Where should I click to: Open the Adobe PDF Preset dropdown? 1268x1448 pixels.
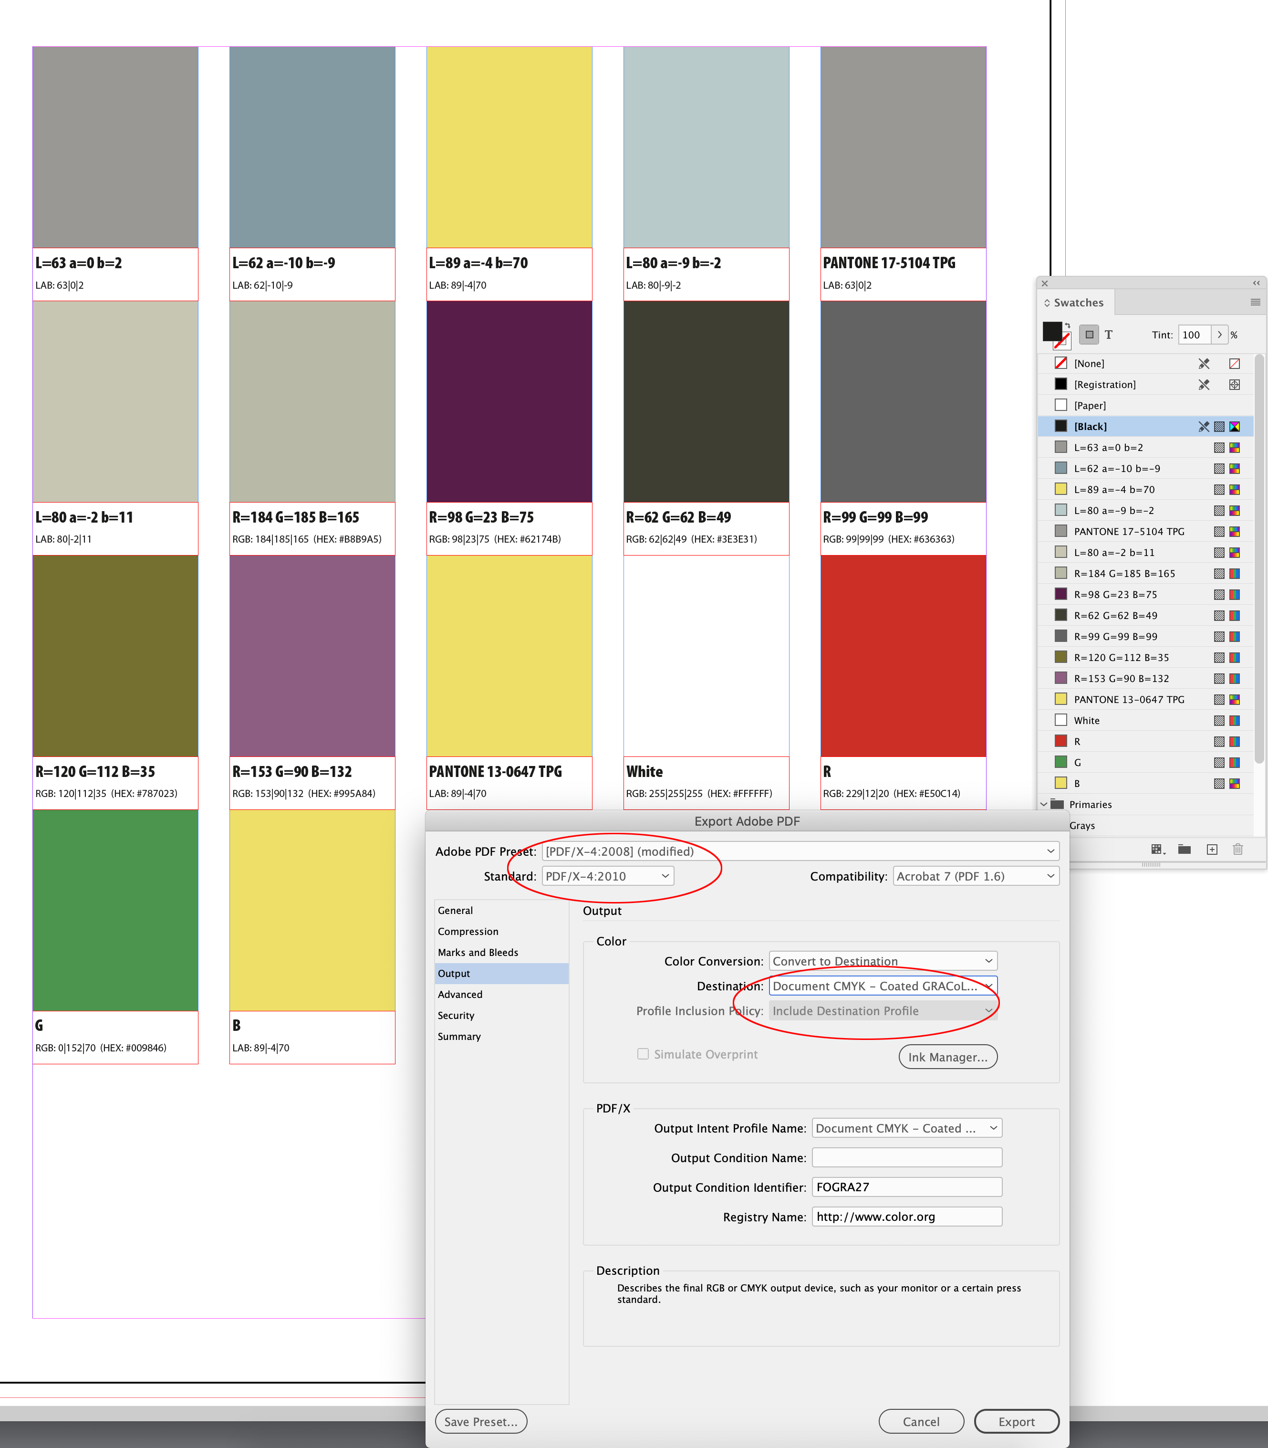click(x=800, y=851)
